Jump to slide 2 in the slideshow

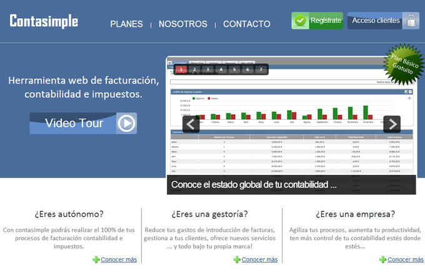tap(194, 69)
